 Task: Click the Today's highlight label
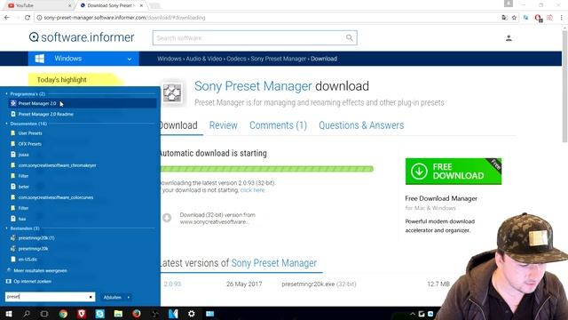[x=61, y=80]
